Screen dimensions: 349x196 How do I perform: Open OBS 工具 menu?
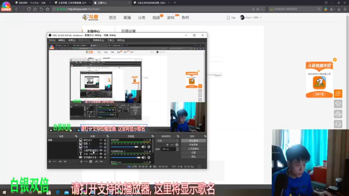(111, 41)
